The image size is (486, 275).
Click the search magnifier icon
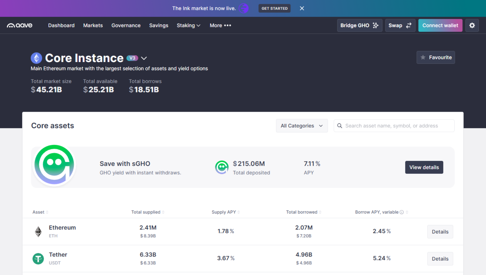[340, 126]
